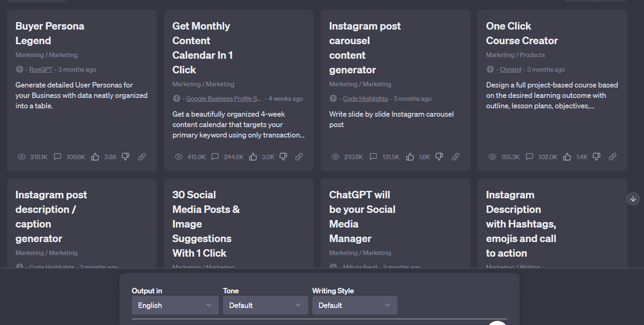
Task: Click the views eye icon on Instagram post carousel card
Action: click(335, 157)
